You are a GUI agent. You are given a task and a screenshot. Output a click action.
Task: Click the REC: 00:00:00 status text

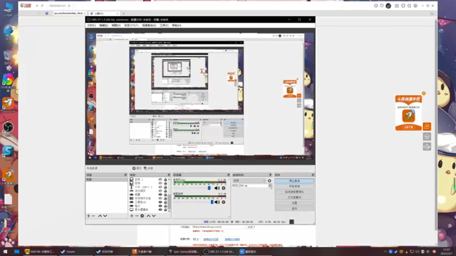pos(244,222)
